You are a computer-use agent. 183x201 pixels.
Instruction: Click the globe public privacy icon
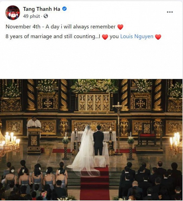point(46,16)
